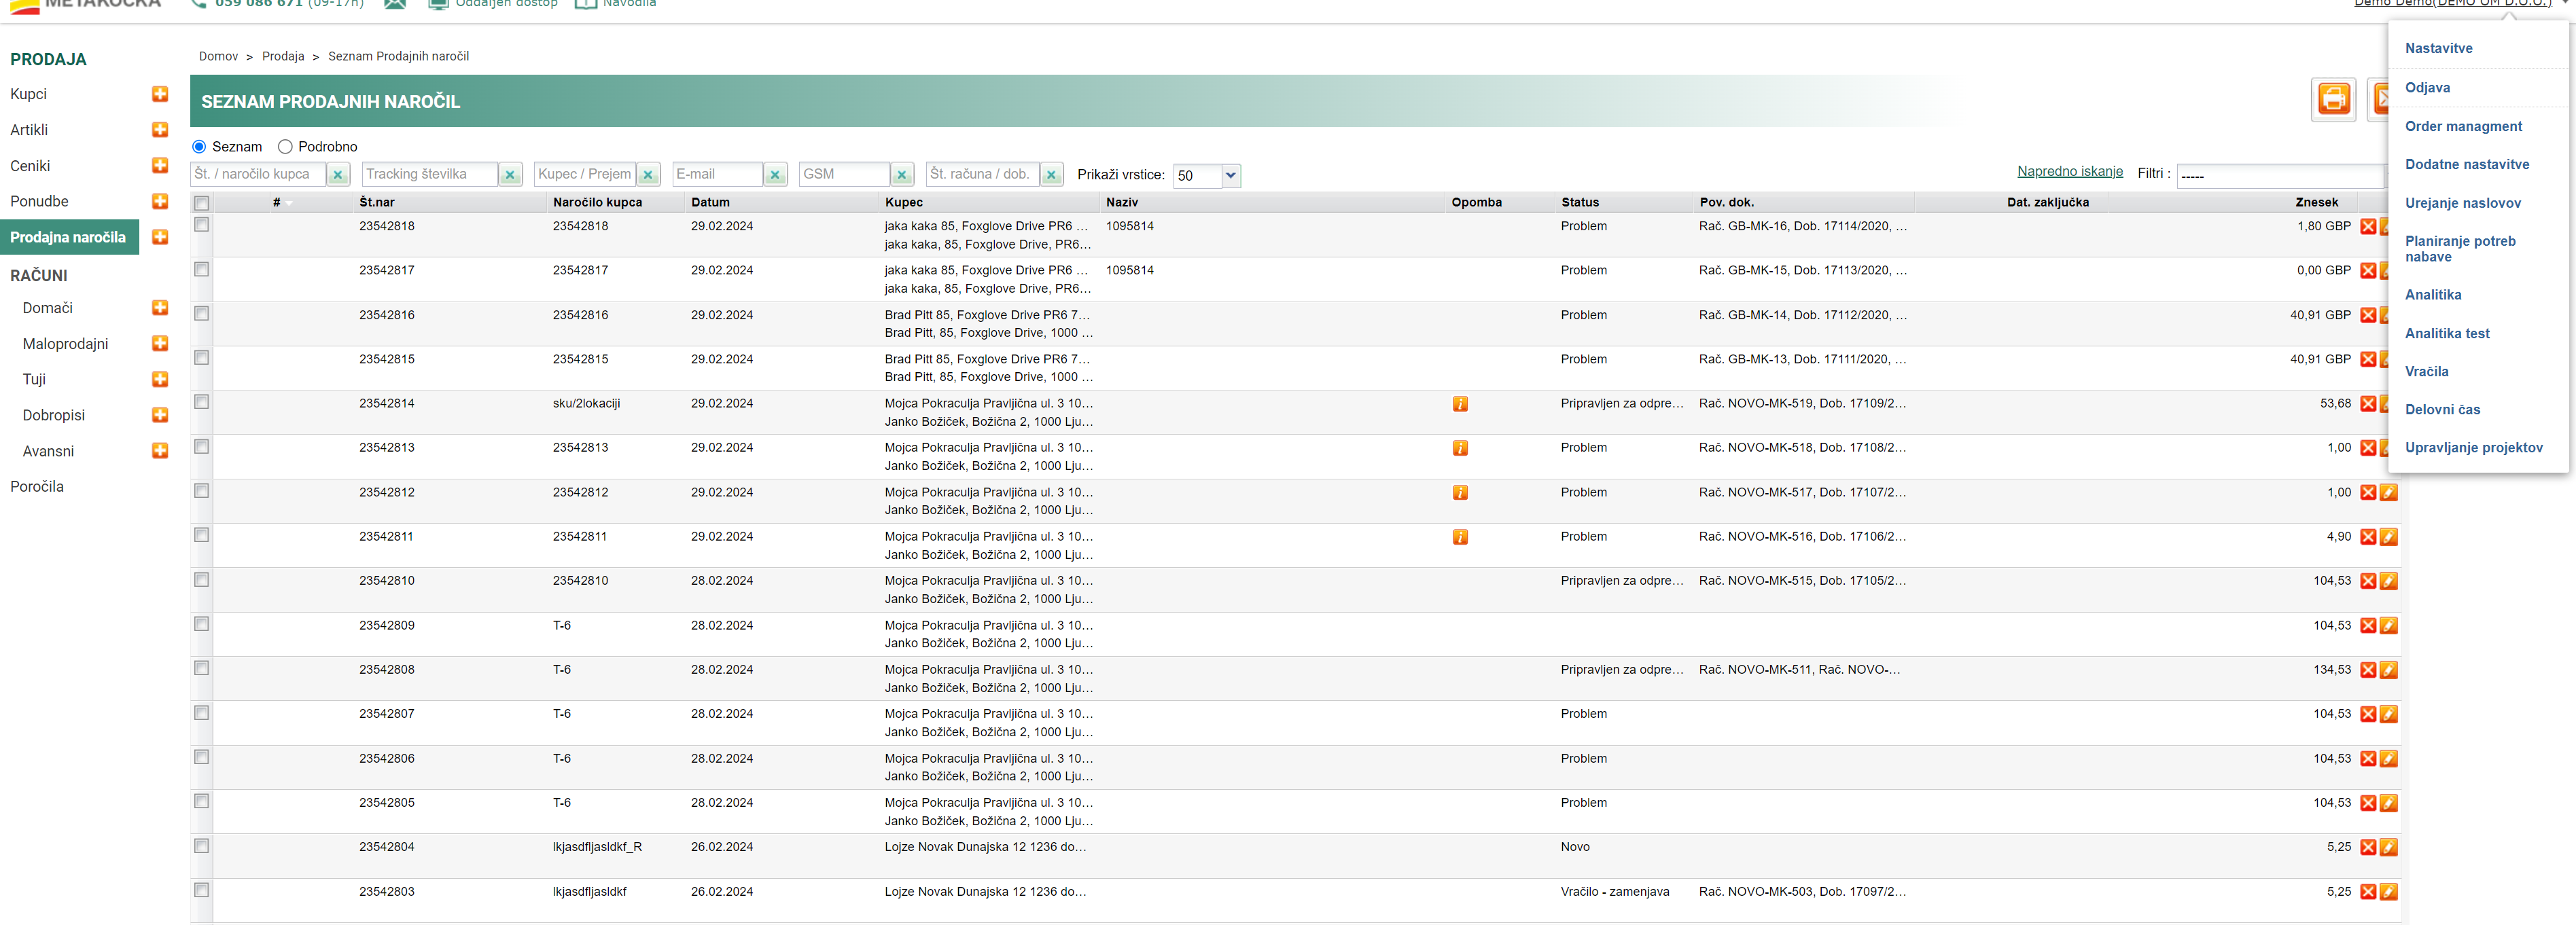
Task: Delete order 23542812 with red X
Action: tap(2367, 492)
